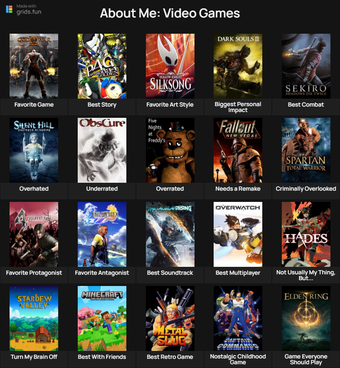The height and width of the screenshot is (368, 340).
Task: Select the Persona 4 Golden cover
Action: click(102, 66)
